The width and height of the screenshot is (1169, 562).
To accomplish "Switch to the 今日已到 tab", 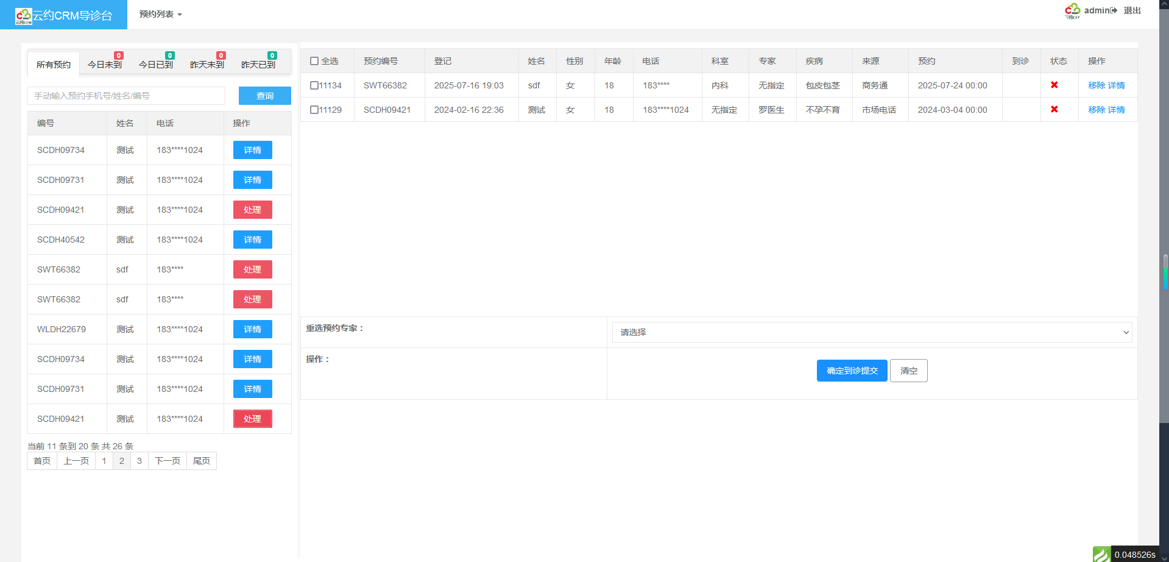I will click(x=155, y=65).
